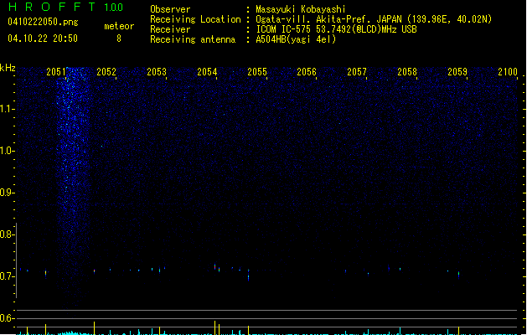Select the filename 0410222050.png
The image size is (527, 335).
click(43, 22)
